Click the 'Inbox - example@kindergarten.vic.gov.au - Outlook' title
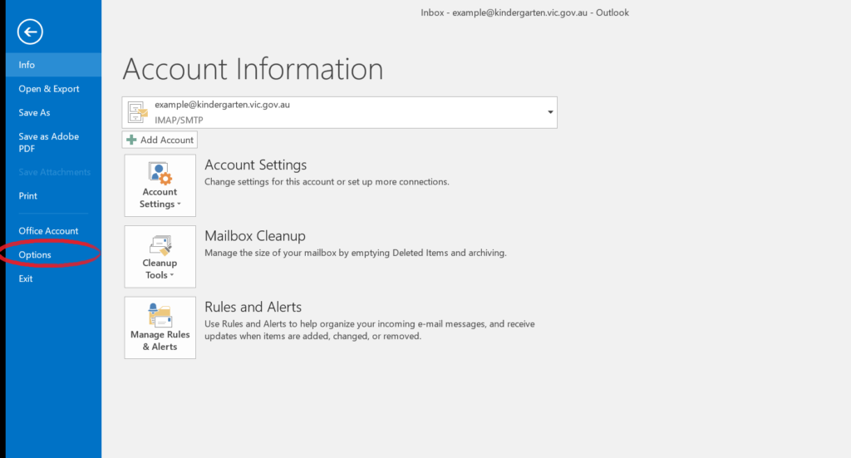The image size is (851, 458). coord(525,12)
